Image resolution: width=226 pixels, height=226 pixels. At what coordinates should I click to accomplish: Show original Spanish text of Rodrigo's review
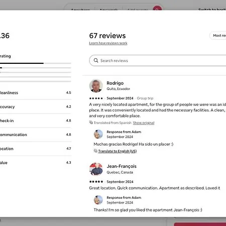(x=144, y=123)
